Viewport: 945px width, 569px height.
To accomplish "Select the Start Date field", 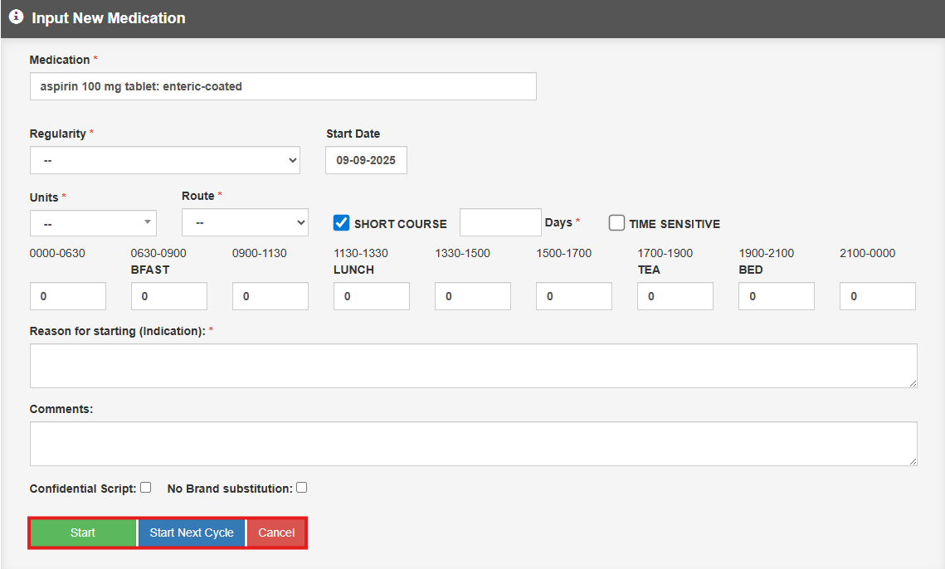I will coord(366,160).
